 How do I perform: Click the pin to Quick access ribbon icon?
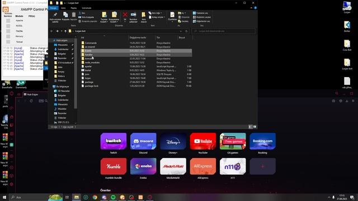click(55, 15)
